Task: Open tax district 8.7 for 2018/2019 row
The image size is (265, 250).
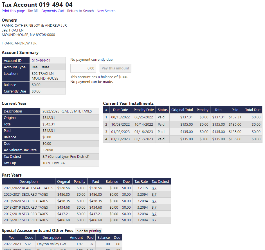Action: pos(154,208)
